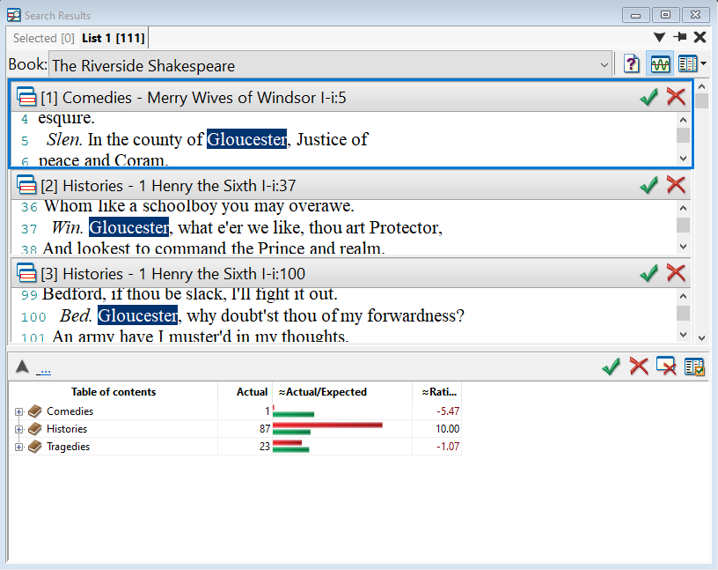
Task: Switch to the Selected [0] tab
Action: pos(43,38)
